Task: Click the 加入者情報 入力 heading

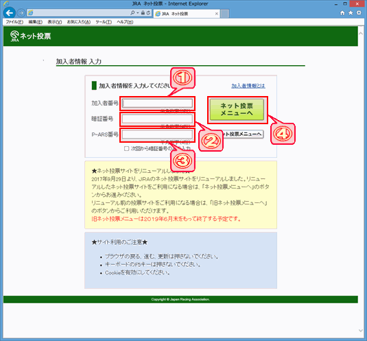Action: (x=79, y=62)
